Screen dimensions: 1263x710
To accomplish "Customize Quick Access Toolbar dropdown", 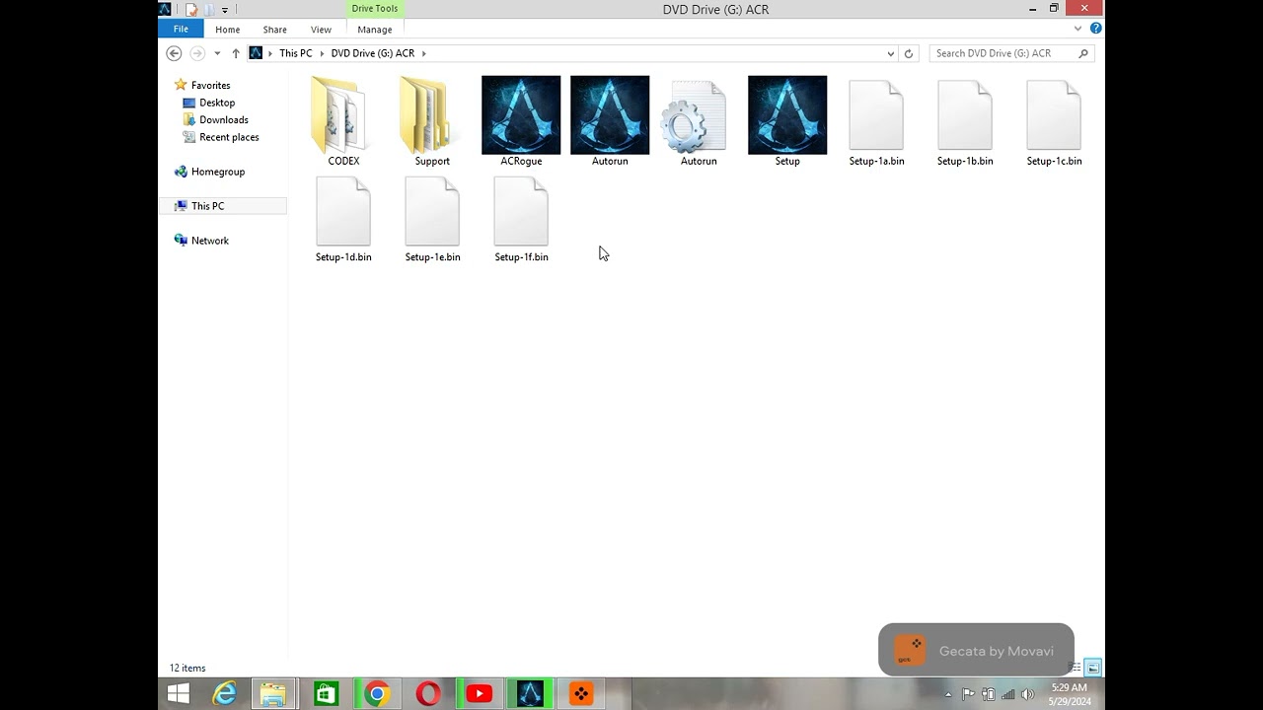I will [x=225, y=10].
